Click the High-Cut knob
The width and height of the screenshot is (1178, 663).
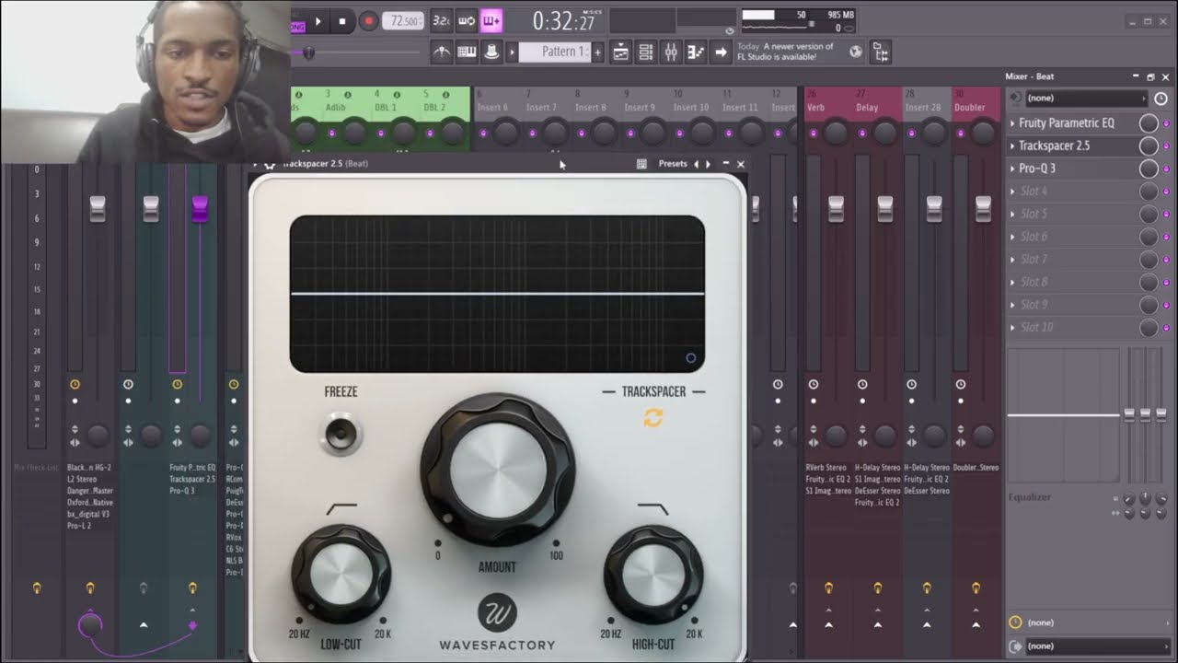[x=653, y=575]
